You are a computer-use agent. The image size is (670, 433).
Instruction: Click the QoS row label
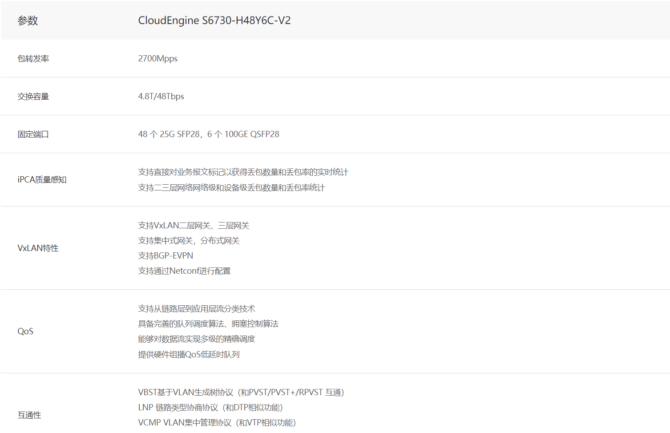click(x=25, y=332)
